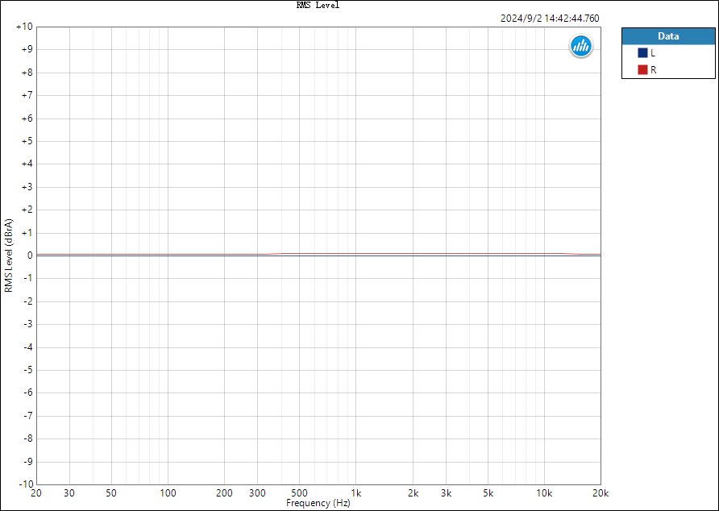Click the +5 value on Y axis
Viewport: 719px width, 511px height.
click(27, 141)
